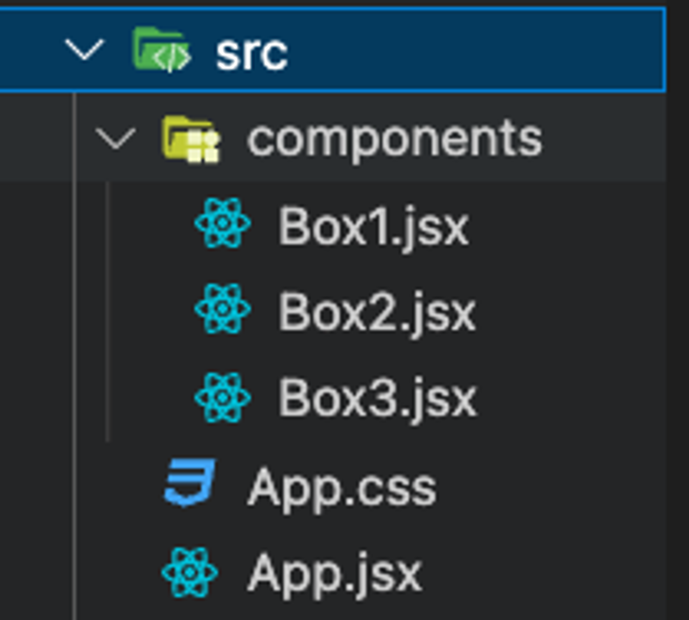The width and height of the screenshot is (689, 620).
Task: Click the green src folder icon
Action: pyautogui.click(x=161, y=50)
